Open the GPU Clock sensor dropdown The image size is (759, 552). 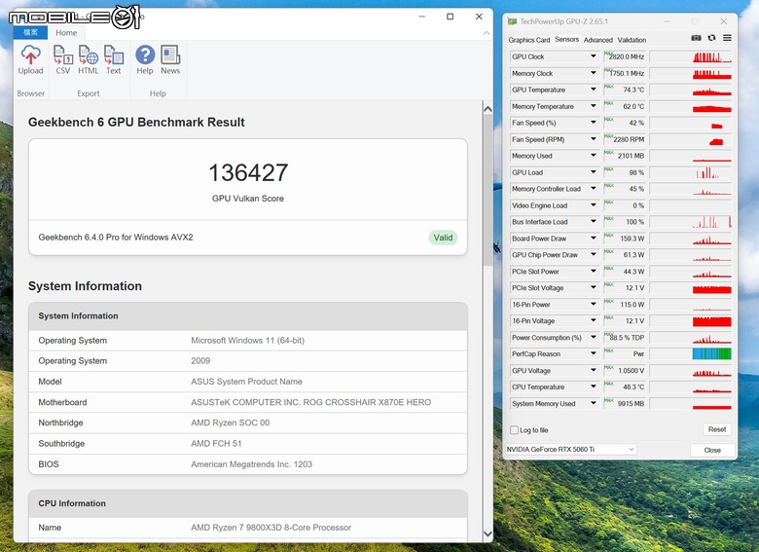pos(593,56)
